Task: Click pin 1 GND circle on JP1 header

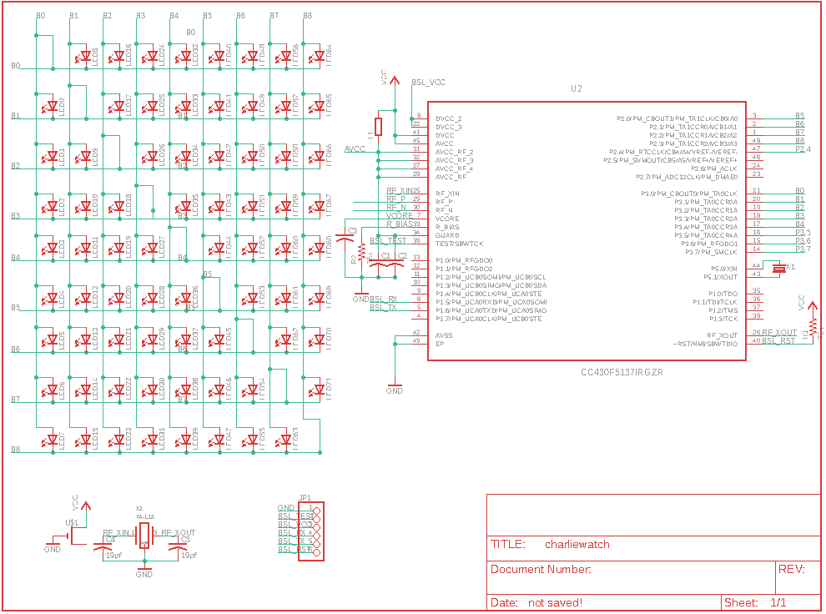Action: [317, 511]
